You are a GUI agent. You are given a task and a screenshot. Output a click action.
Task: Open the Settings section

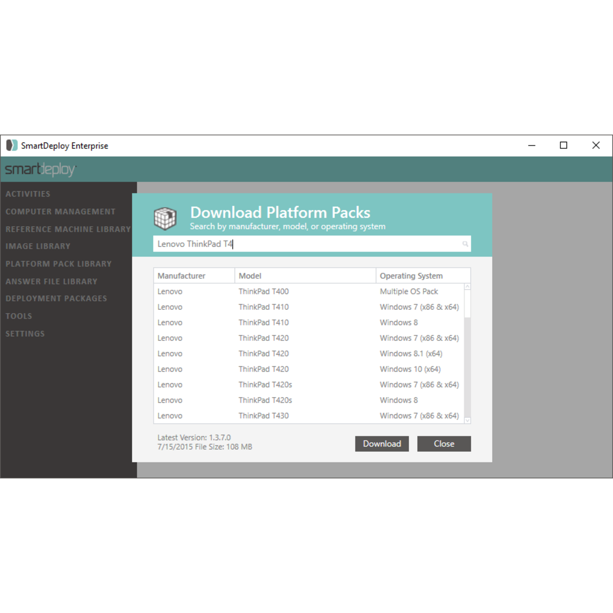tap(25, 333)
